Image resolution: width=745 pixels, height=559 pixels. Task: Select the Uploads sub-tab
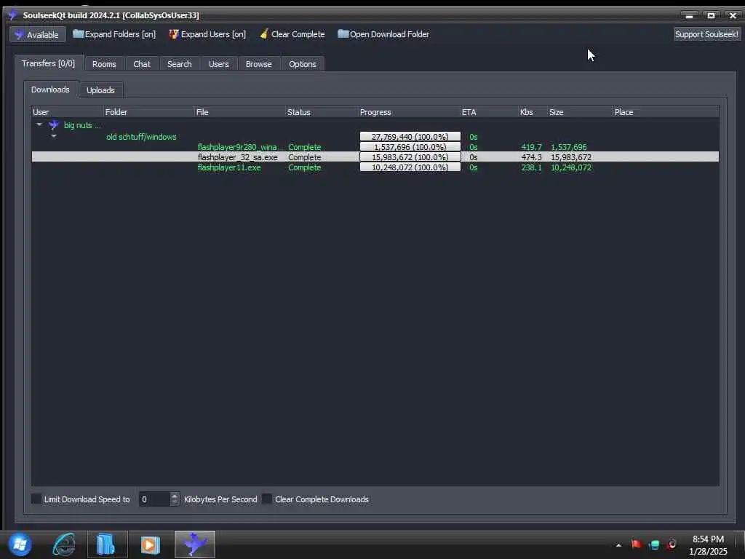click(x=100, y=90)
